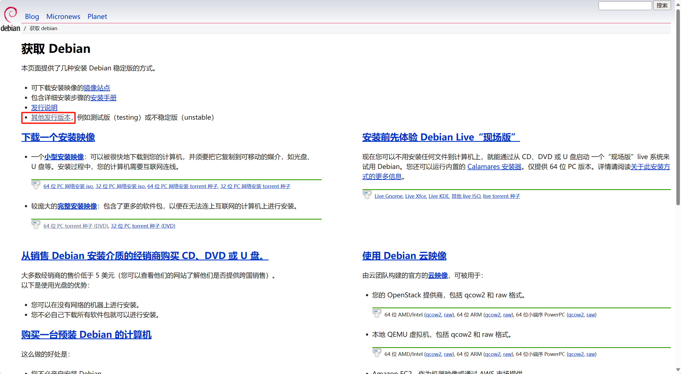Download QEMU PowerPC qcow2 image
Viewport: 681px width, 374px height.
[576, 354]
